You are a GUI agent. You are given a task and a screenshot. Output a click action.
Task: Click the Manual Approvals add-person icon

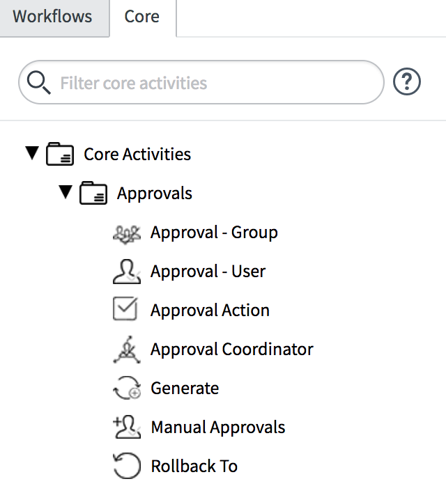point(127,427)
